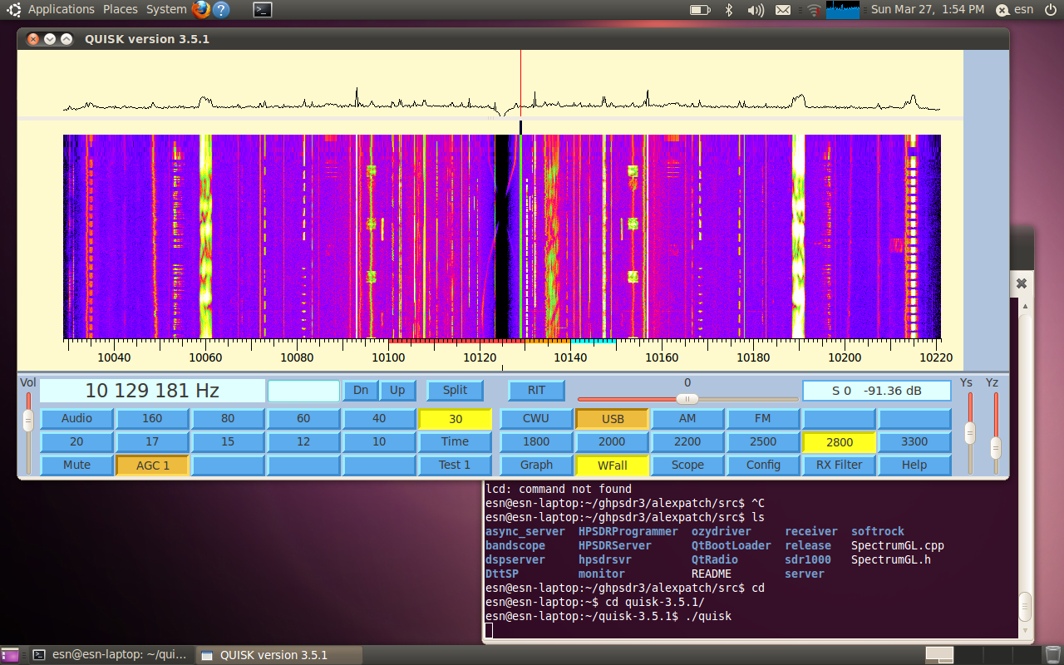Switch demodulation to AM
The height and width of the screenshot is (665, 1064).
click(x=687, y=418)
